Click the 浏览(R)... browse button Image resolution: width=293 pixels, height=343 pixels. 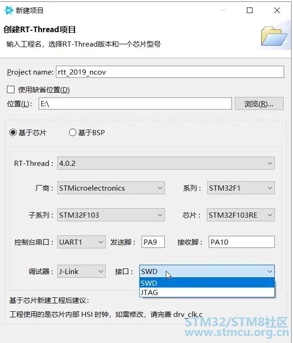(x=259, y=103)
